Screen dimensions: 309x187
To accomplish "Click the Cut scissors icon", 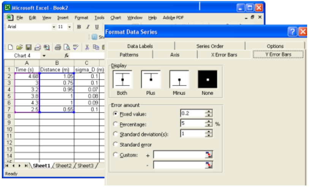I will pos(87,47).
